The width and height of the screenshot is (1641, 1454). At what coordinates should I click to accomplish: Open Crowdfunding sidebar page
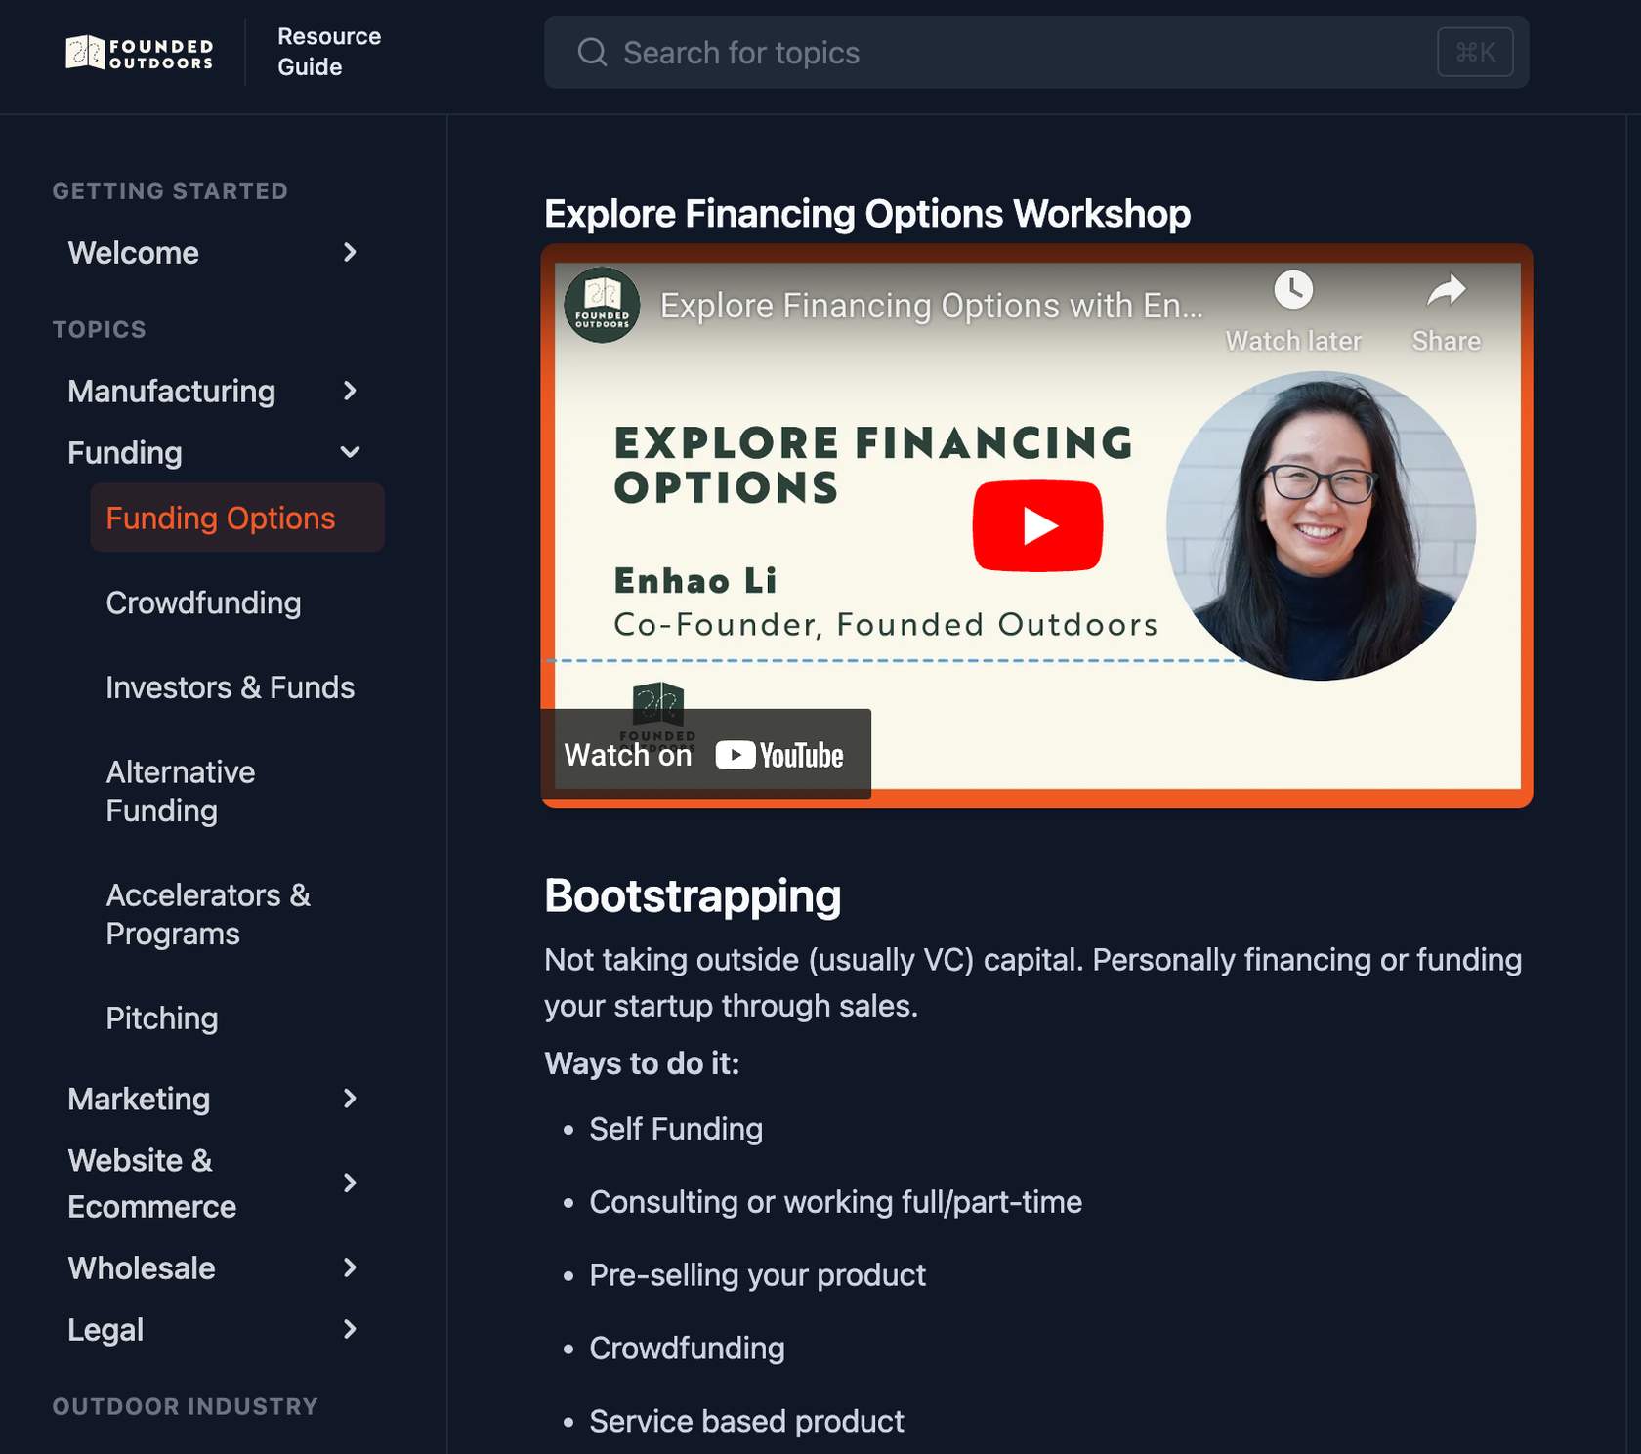pyautogui.click(x=203, y=602)
